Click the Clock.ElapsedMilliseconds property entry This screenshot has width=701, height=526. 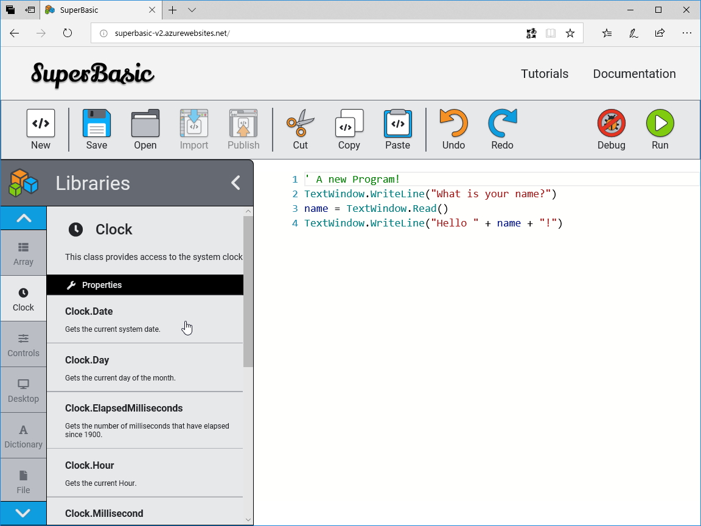click(x=145, y=421)
